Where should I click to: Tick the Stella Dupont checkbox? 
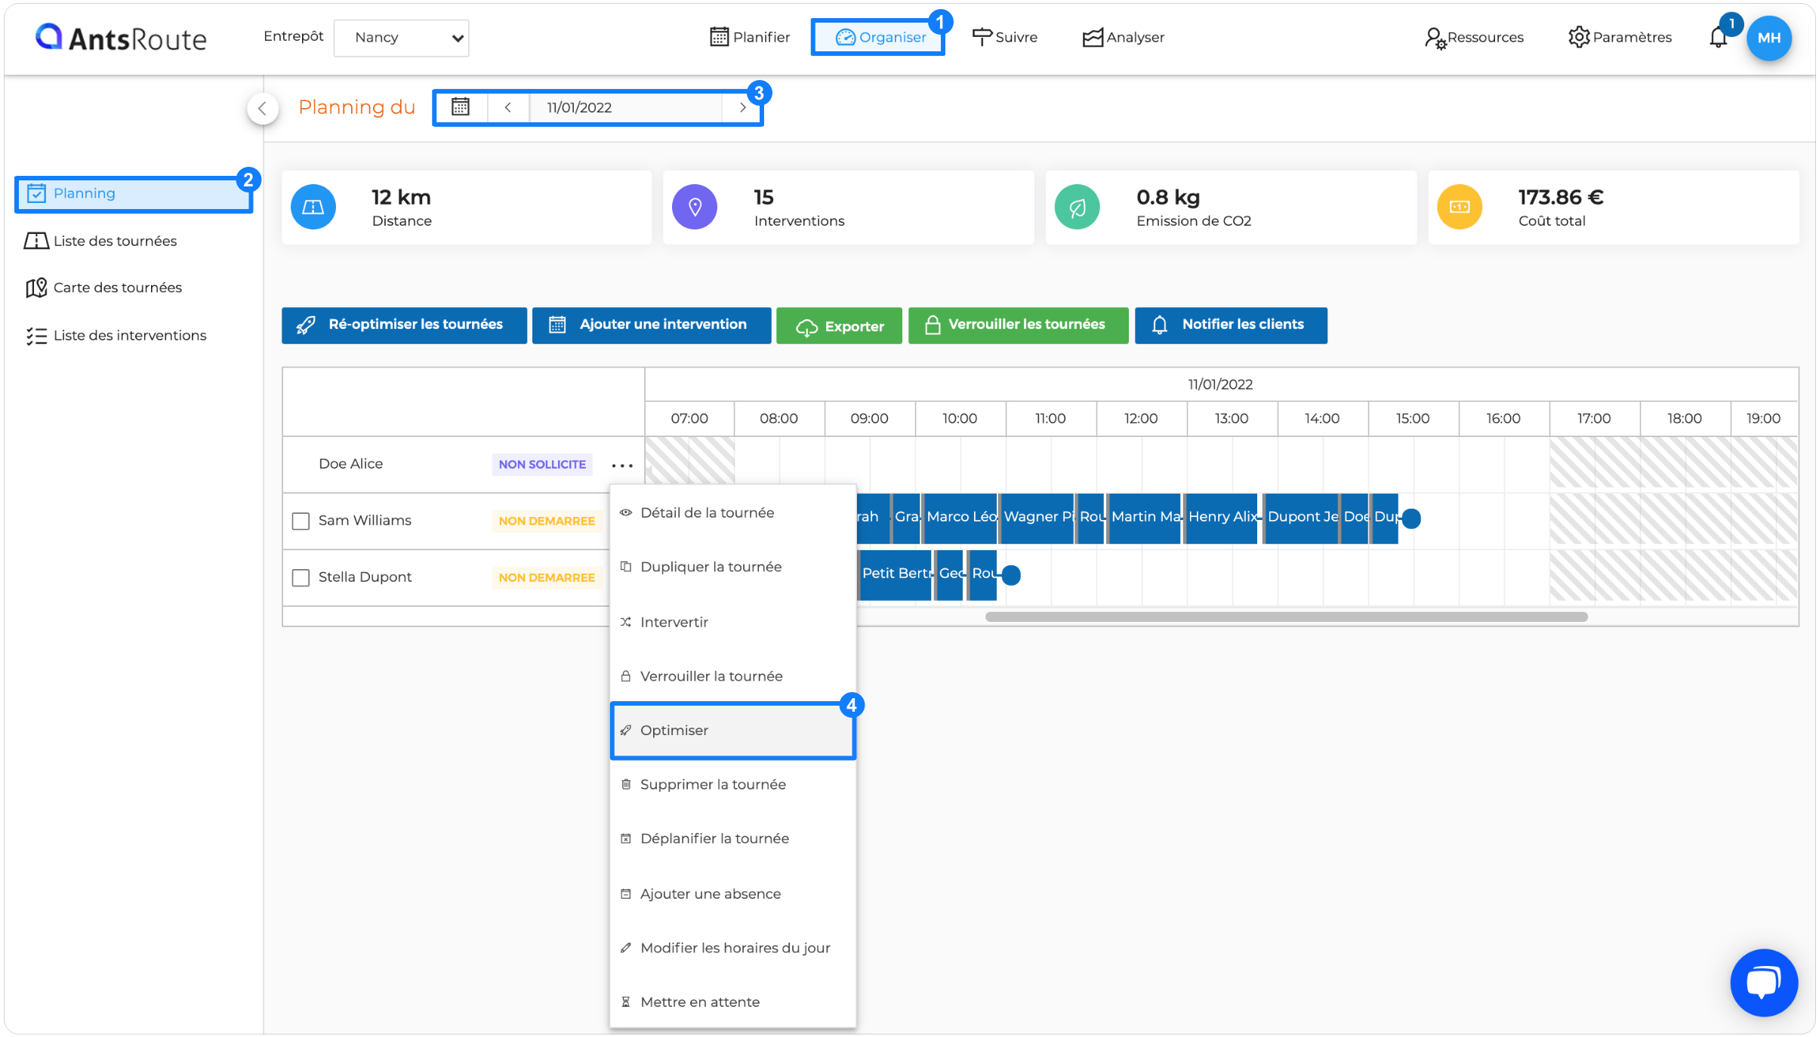(301, 577)
